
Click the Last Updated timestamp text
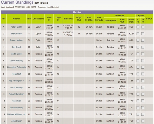coord(18,7)
